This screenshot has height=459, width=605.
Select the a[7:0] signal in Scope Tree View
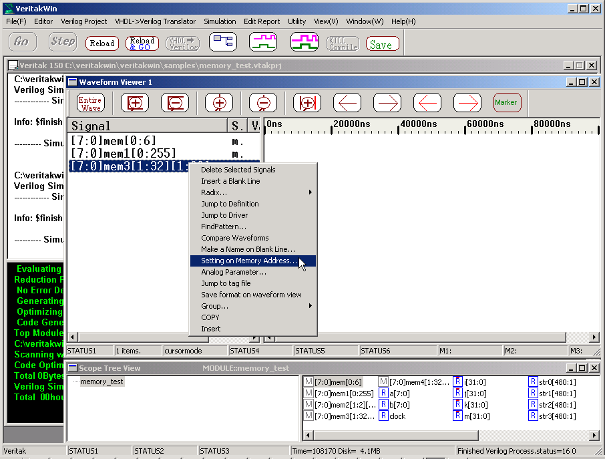pos(399,394)
